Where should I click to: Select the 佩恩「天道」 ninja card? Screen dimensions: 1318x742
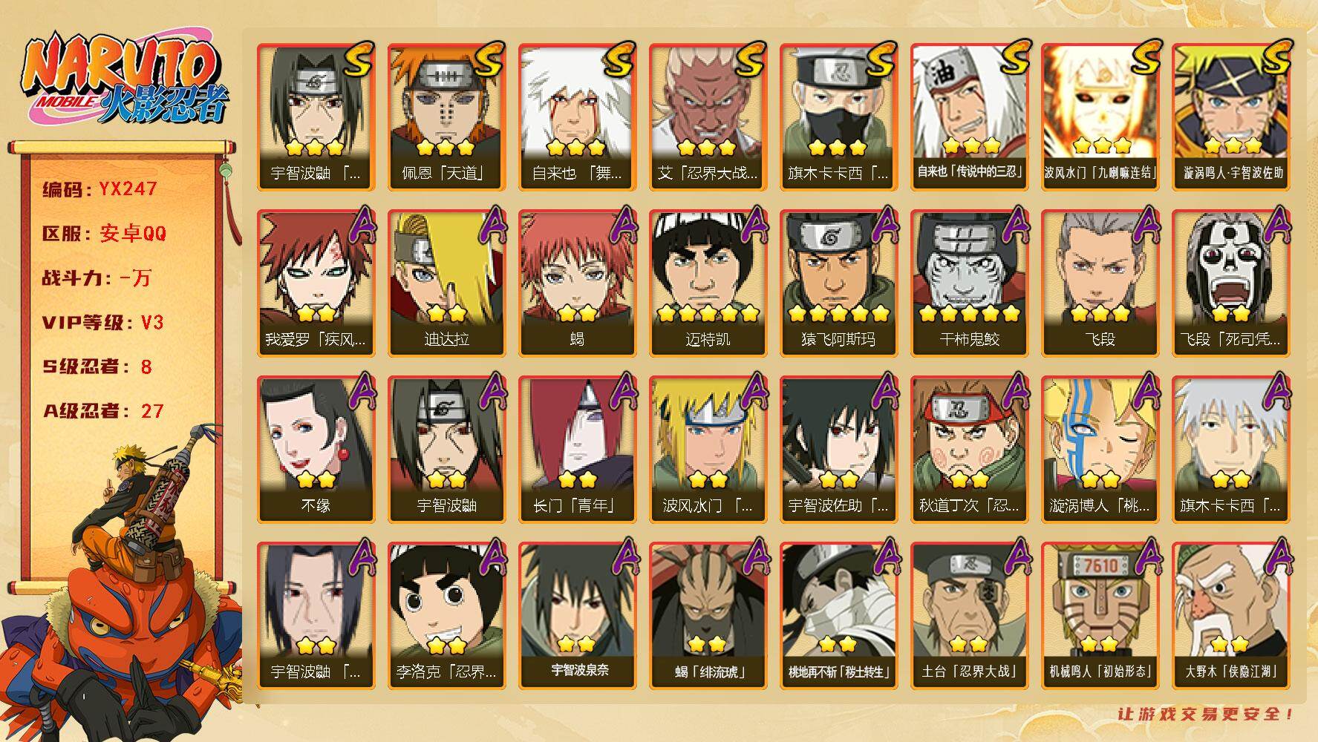[x=446, y=116]
